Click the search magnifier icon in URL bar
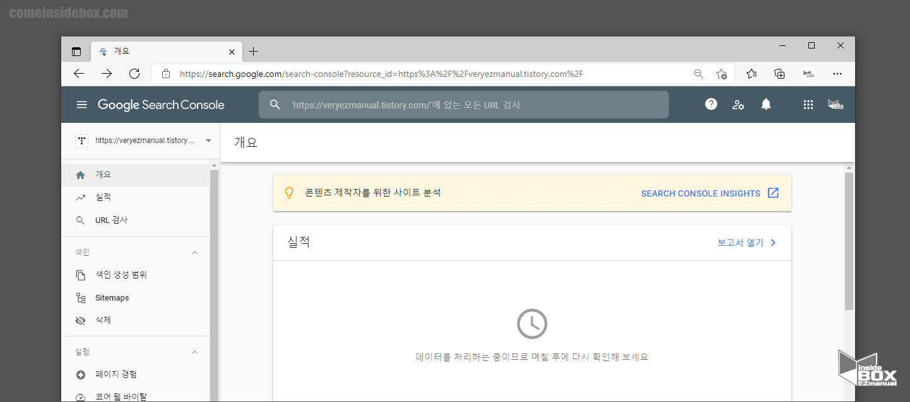This screenshot has width=910, height=402. click(275, 105)
